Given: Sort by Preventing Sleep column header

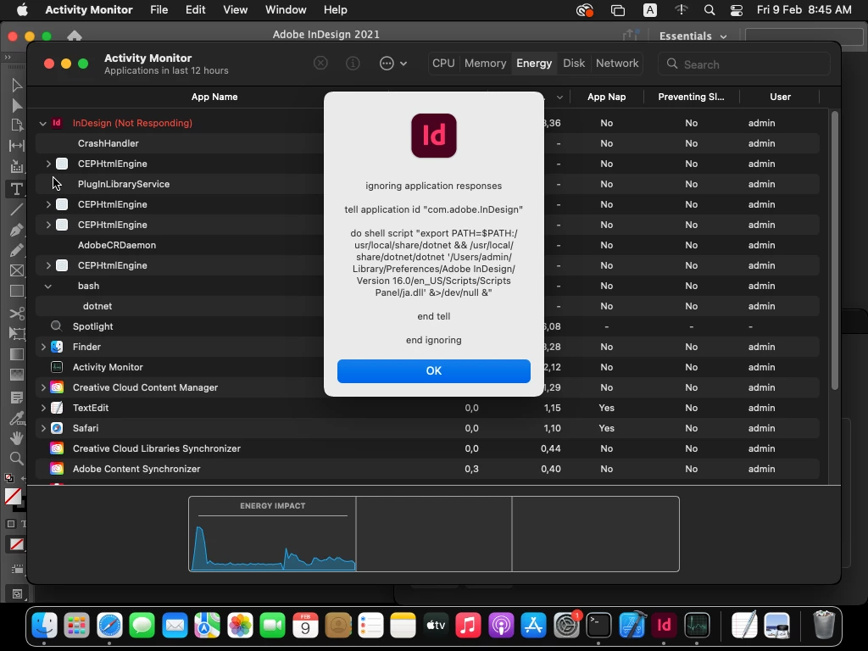Looking at the screenshot, I should (x=691, y=97).
